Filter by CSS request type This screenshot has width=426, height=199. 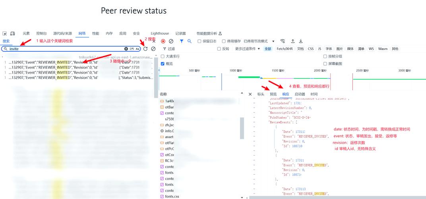click(310, 49)
